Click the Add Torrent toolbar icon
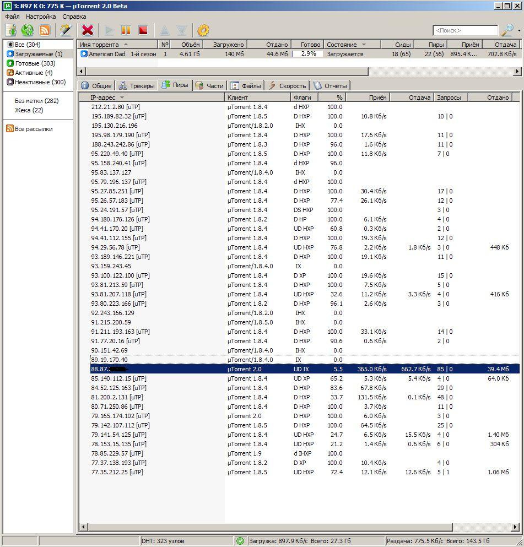Viewport: 524px width, 547px height. pyautogui.click(x=10, y=30)
